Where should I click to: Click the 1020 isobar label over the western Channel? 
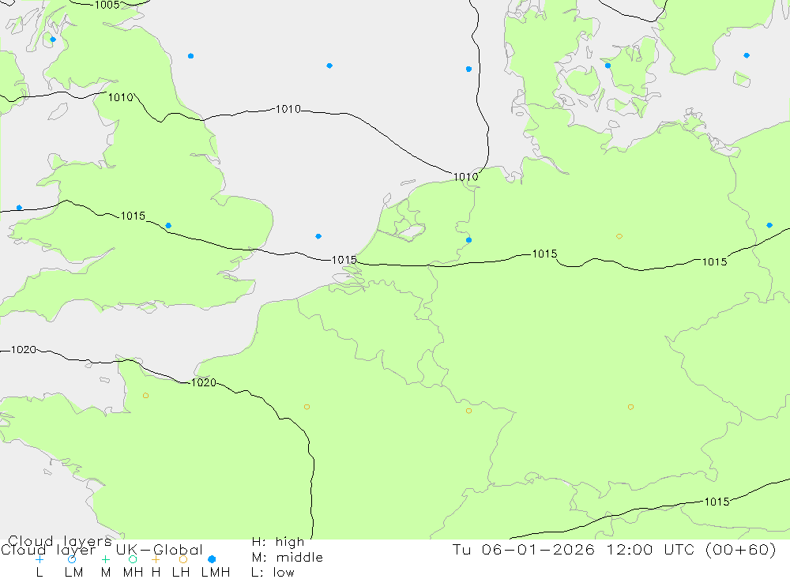[x=24, y=350]
